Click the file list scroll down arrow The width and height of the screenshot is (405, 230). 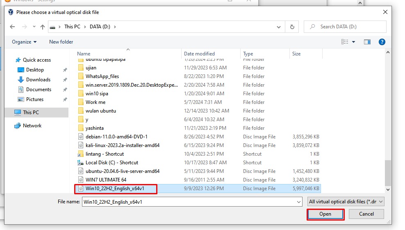pyautogui.click(x=388, y=190)
